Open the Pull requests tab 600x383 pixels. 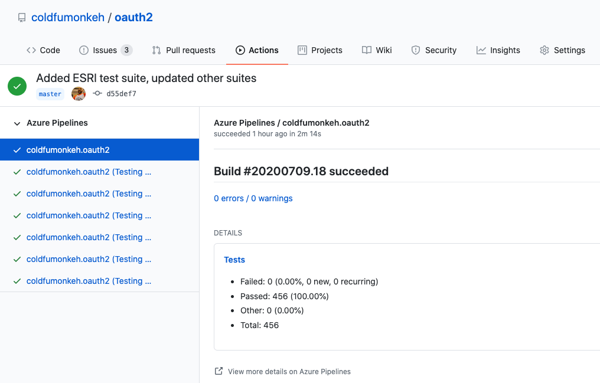click(x=184, y=50)
